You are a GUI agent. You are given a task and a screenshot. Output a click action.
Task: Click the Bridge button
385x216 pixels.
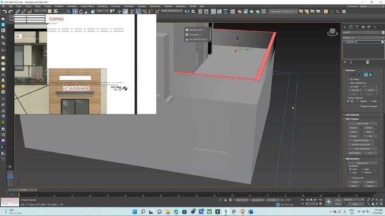pyautogui.click(x=353, y=136)
